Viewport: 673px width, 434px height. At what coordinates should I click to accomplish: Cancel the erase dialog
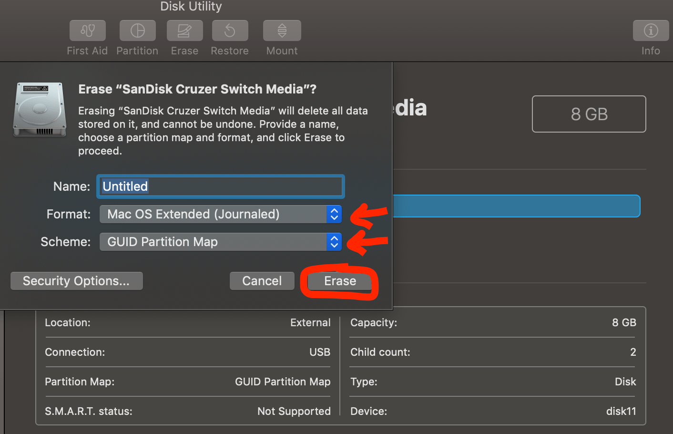click(262, 281)
